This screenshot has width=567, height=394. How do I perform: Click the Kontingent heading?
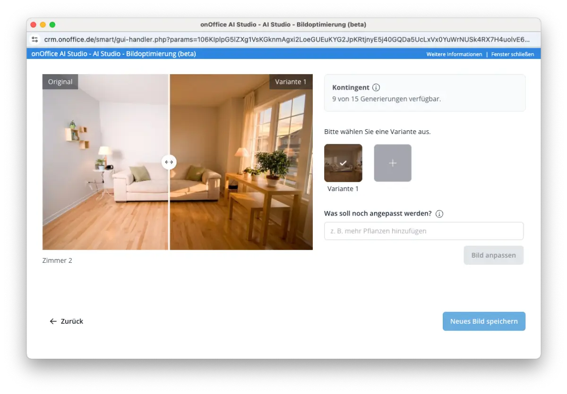pos(351,88)
